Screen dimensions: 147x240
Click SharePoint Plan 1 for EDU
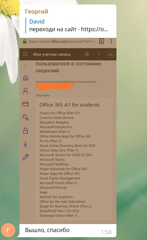59,211
